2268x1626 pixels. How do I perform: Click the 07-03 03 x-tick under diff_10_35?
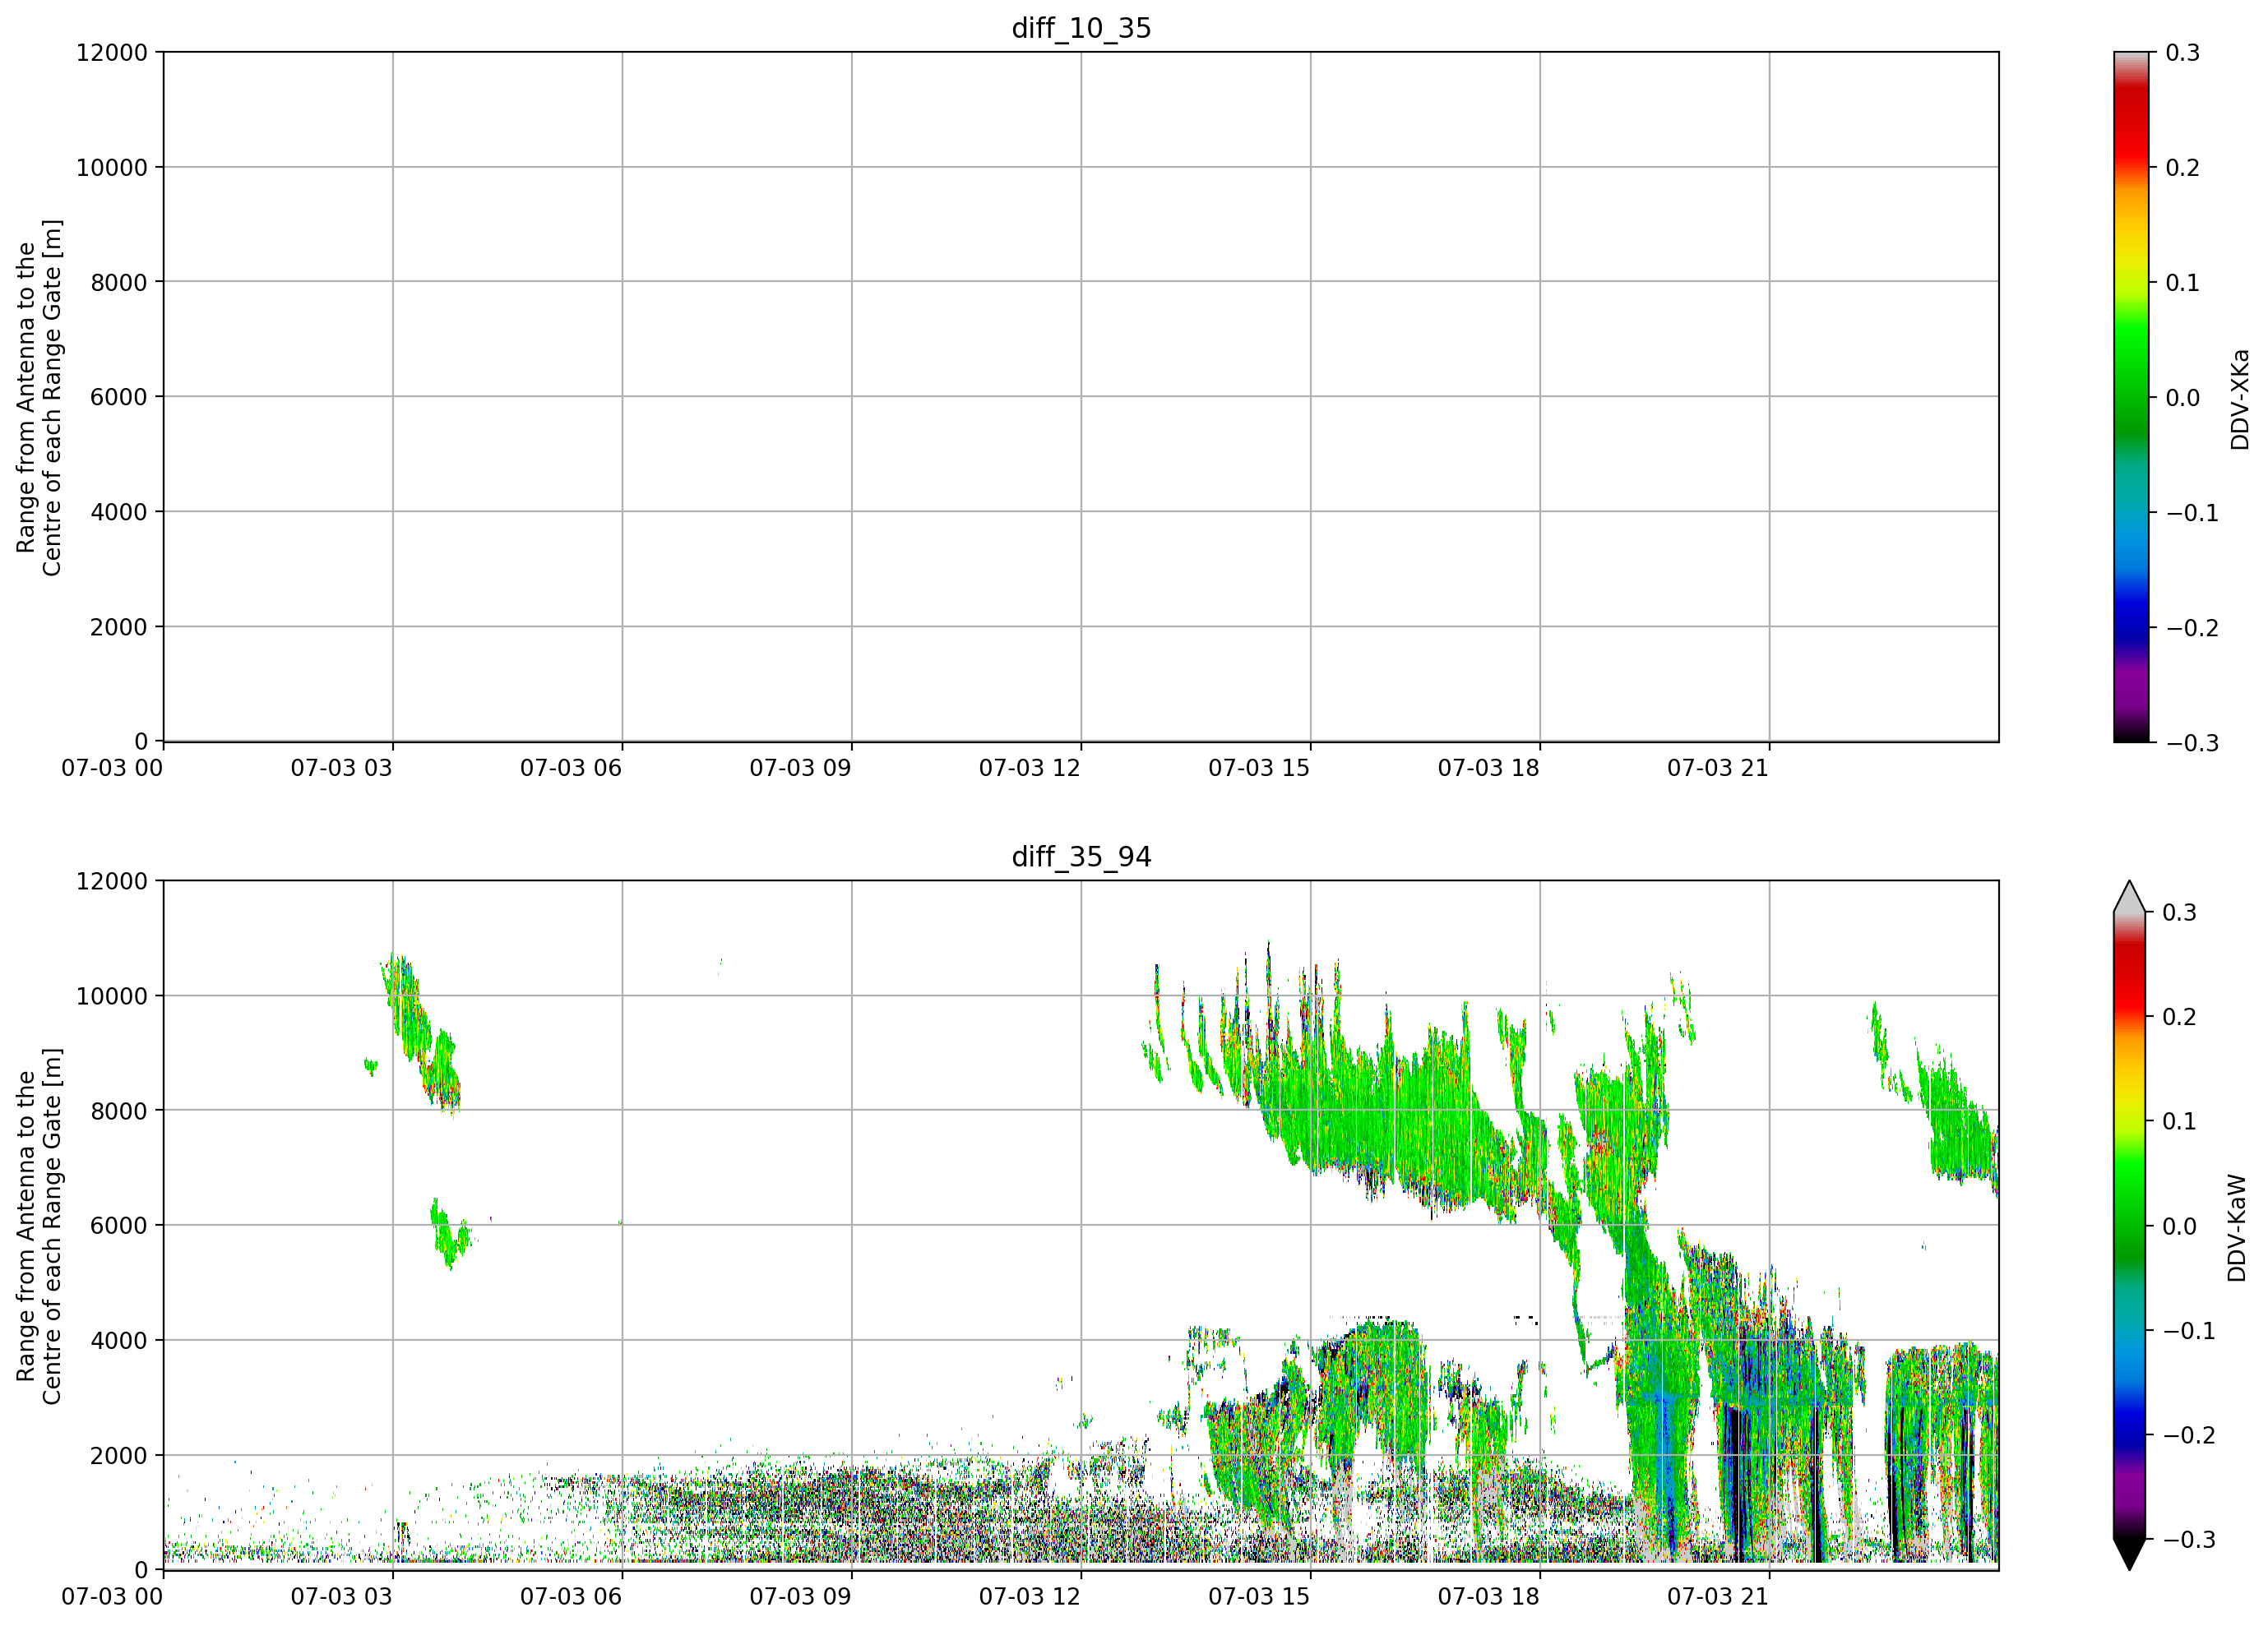(342, 768)
